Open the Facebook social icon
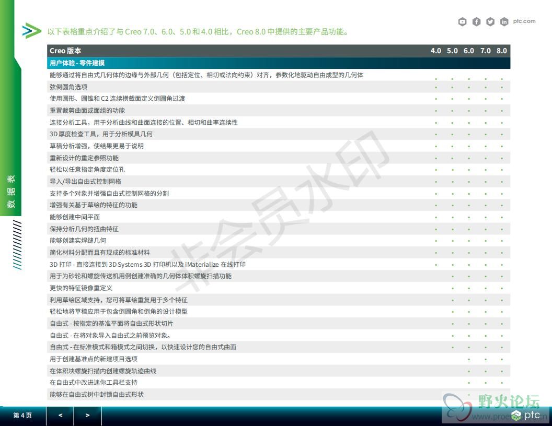The image size is (552, 426). click(476, 22)
